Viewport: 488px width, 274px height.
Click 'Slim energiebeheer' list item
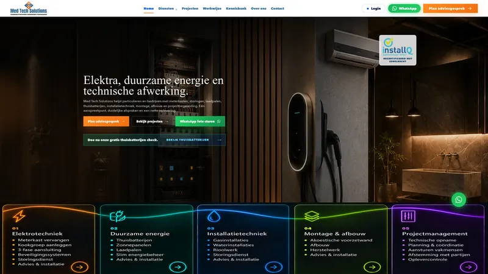tap(140, 255)
